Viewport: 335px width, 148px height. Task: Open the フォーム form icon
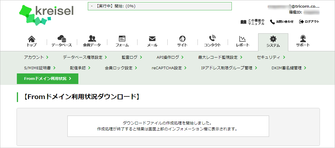(x=122, y=39)
